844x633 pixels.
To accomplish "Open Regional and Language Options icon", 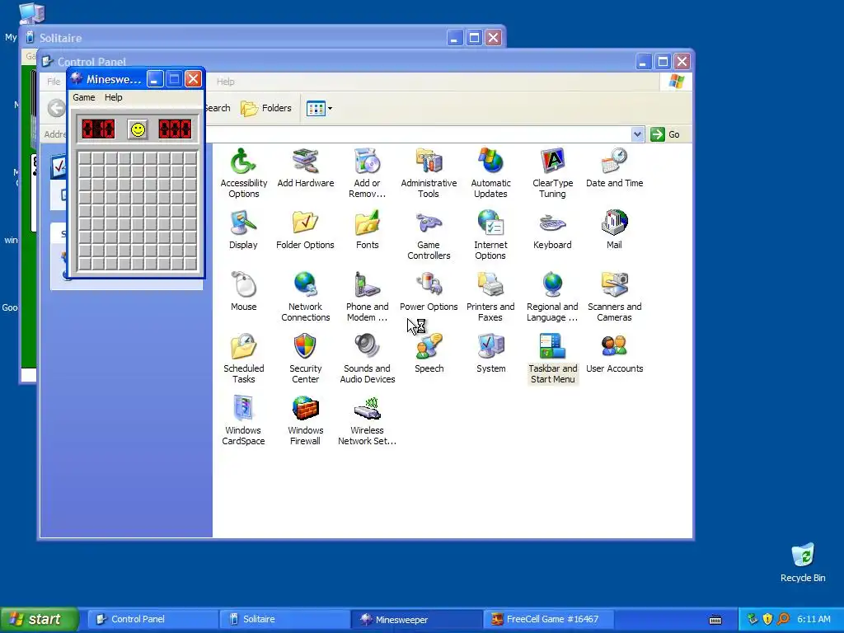I will point(552,284).
